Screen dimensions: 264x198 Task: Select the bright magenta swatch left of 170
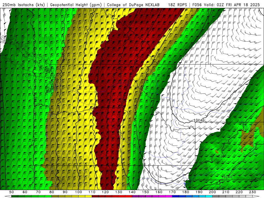tap(169, 196)
